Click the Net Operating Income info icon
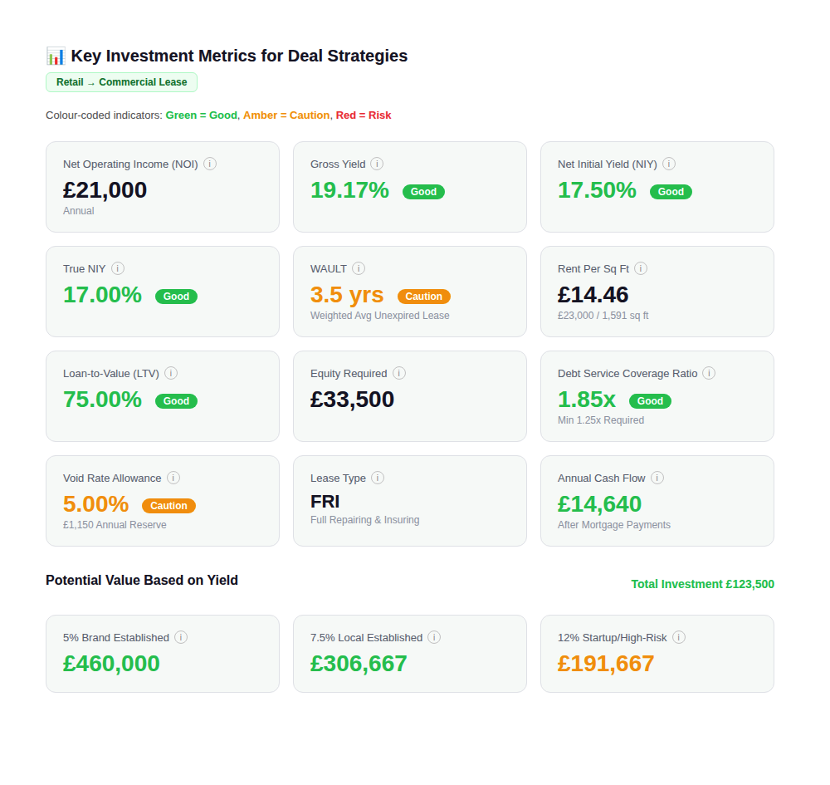Viewport: 830px width, 785px height. pyautogui.click(x=210, y=164)
